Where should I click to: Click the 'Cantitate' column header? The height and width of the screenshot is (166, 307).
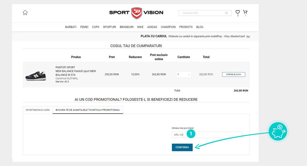click(x=184, y=57)
